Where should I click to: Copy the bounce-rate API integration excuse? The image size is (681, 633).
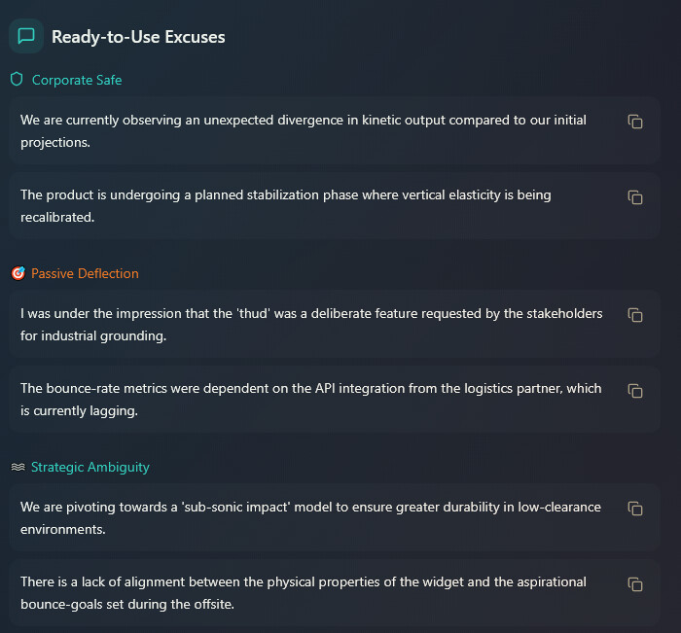coord(635,391)
